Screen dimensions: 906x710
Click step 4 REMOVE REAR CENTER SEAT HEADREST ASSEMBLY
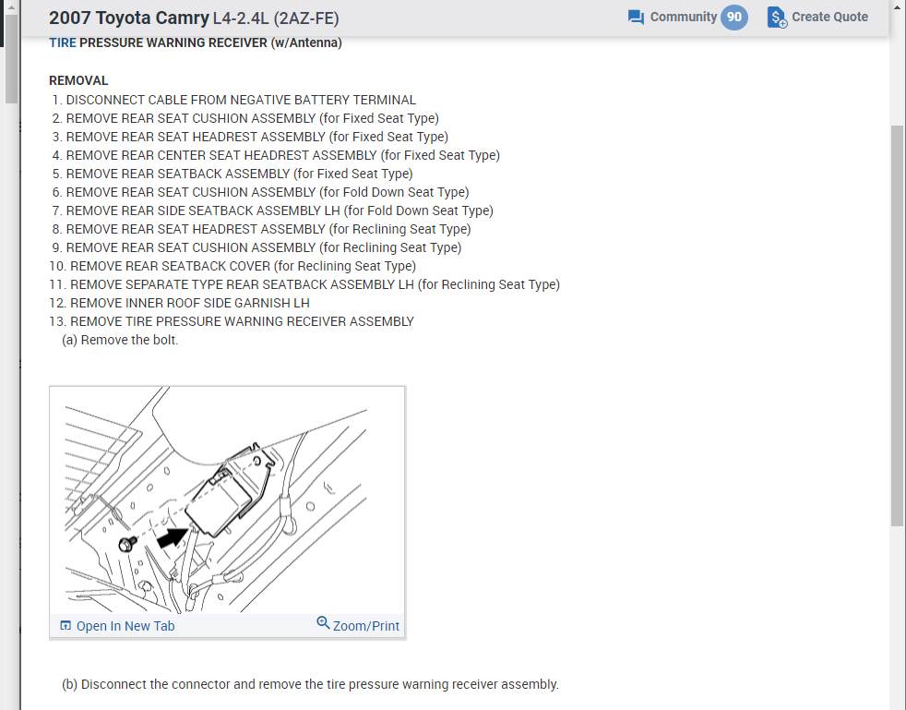276,155
